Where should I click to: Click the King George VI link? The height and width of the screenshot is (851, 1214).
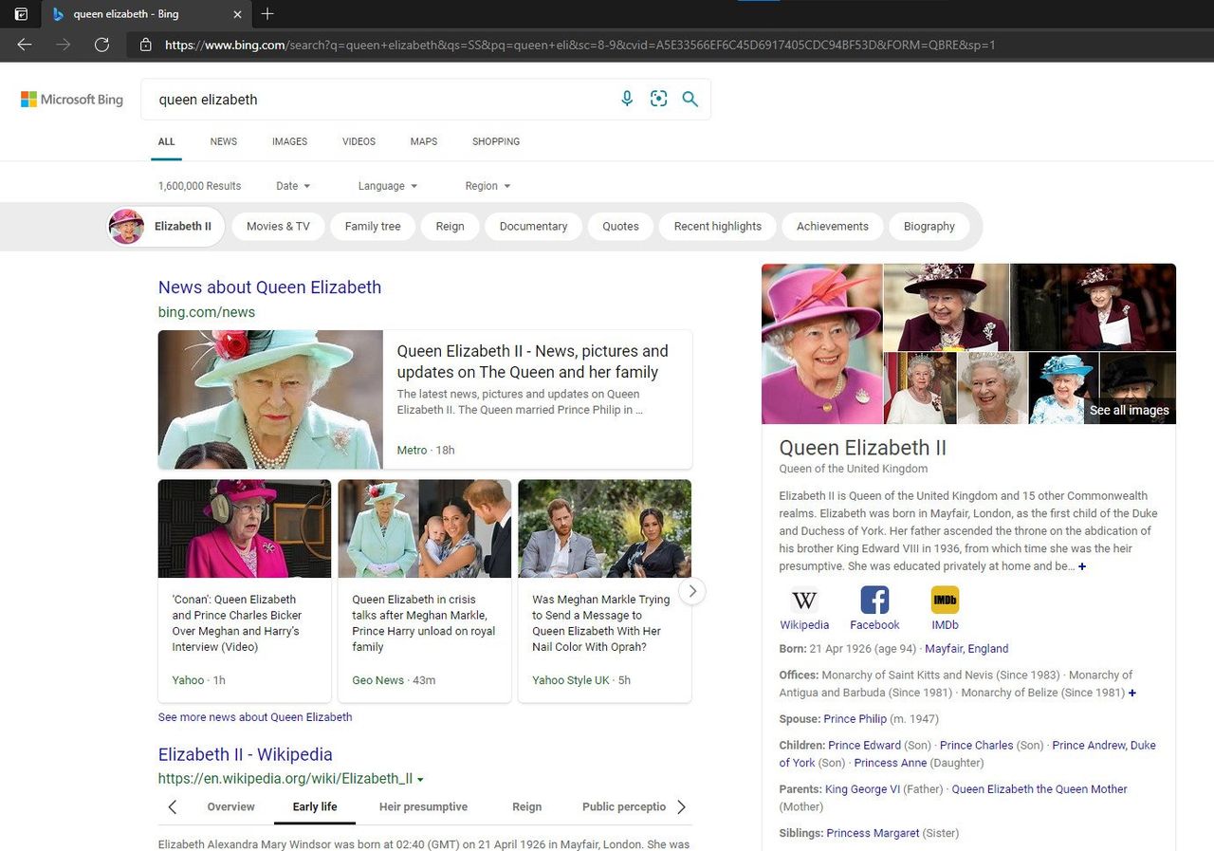862,789
